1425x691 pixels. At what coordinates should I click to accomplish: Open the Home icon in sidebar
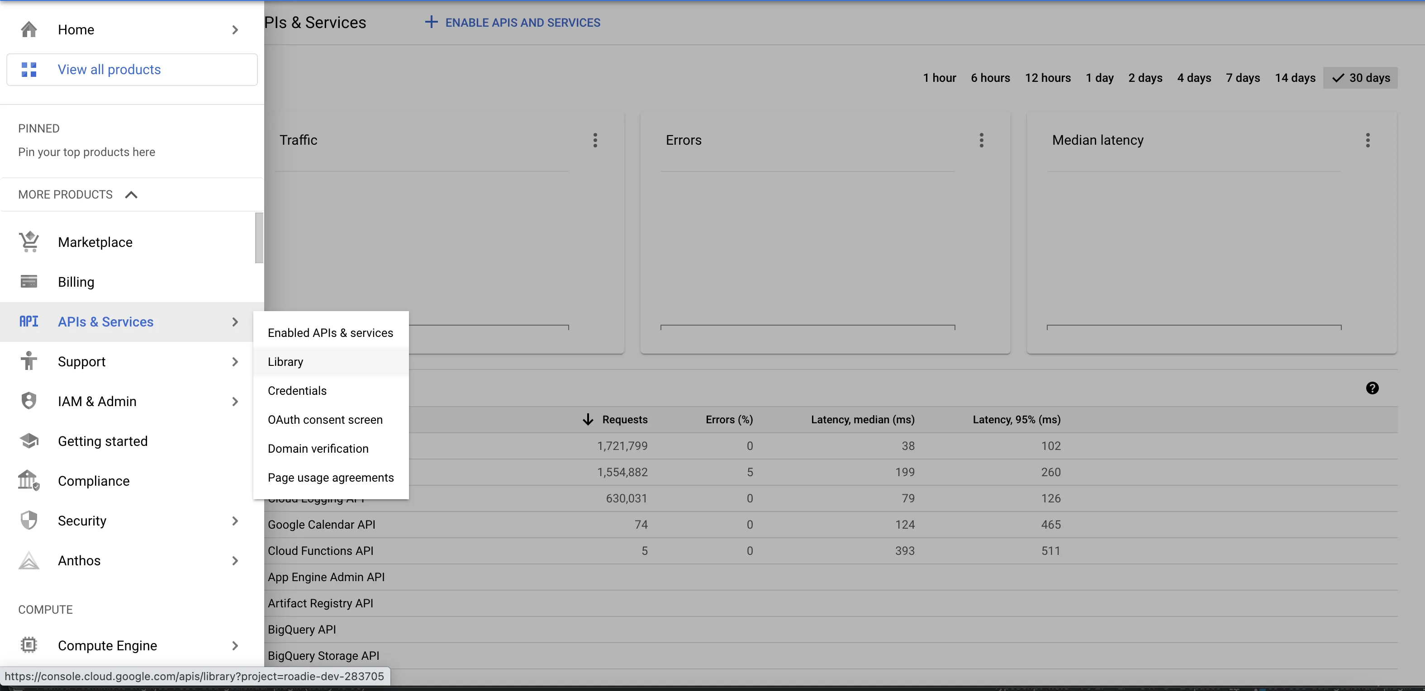(x=29, y=29)
